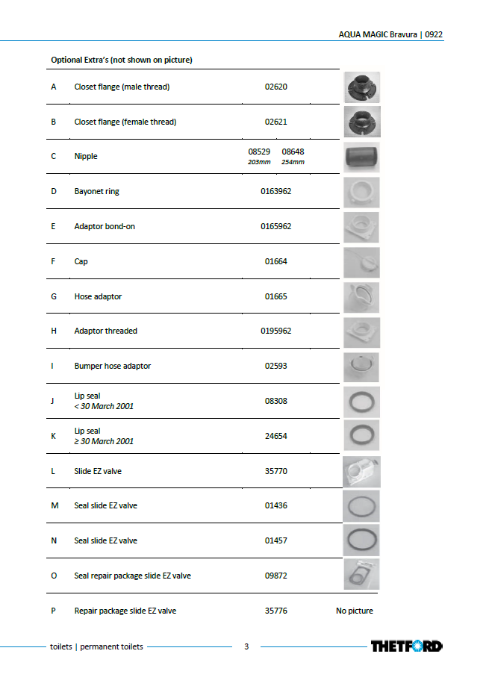Select the Slide EZ valve picture
Image resolution: width=489 pixels, height=692 pixels.
click(x=361, y=472)
